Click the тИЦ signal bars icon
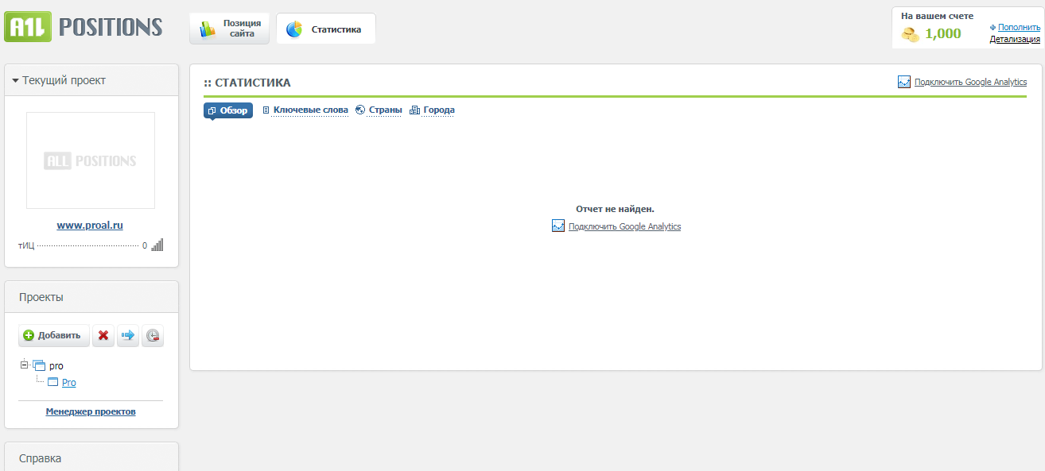This screenshot has height=471, width=1045. pyautogui.click(x=157, y=245)
